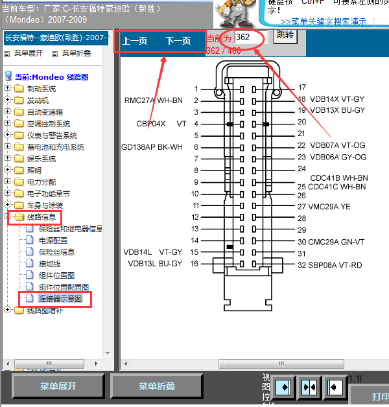This screenshot has width=389, height=407.
Task: Expand the 电子功能章节 tree node
Action: [x=8, y=193]
